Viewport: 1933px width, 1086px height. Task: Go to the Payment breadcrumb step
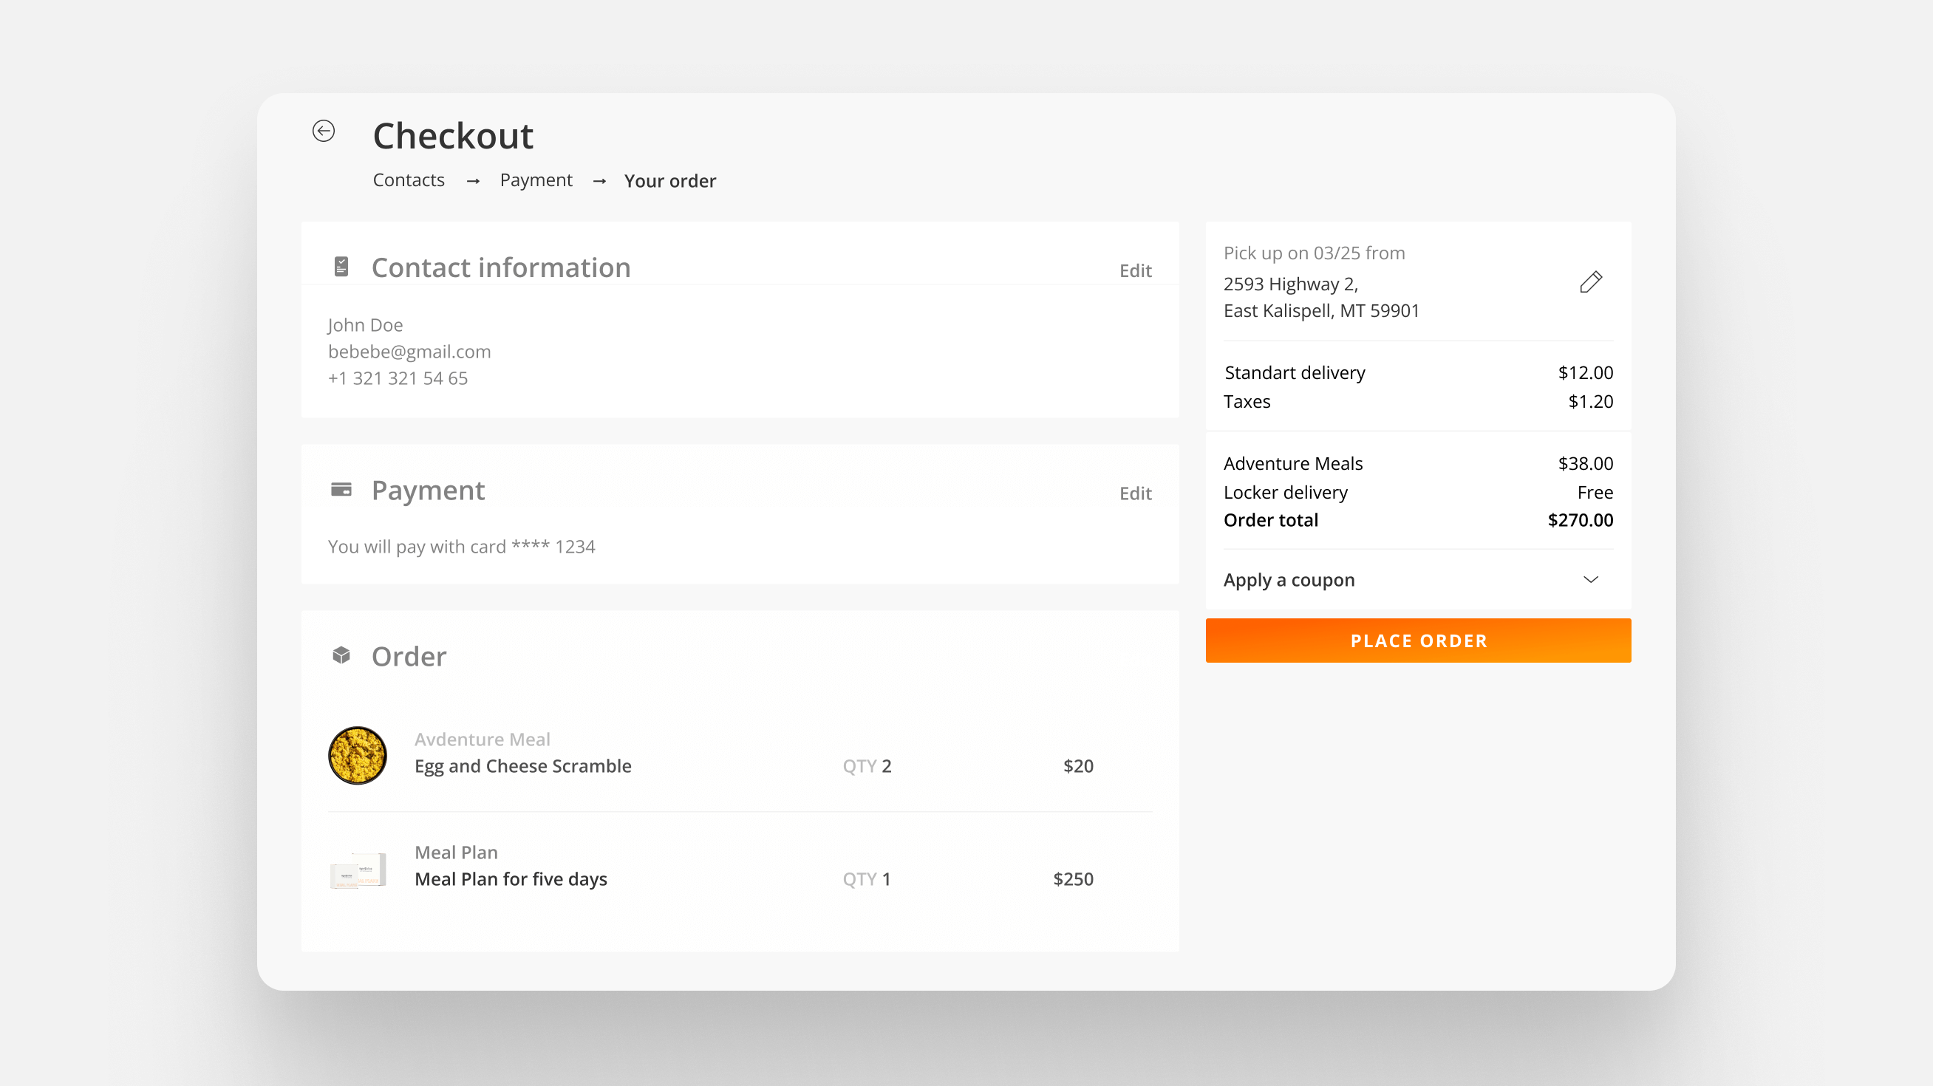pyautogui.click(x=536, y=181)
